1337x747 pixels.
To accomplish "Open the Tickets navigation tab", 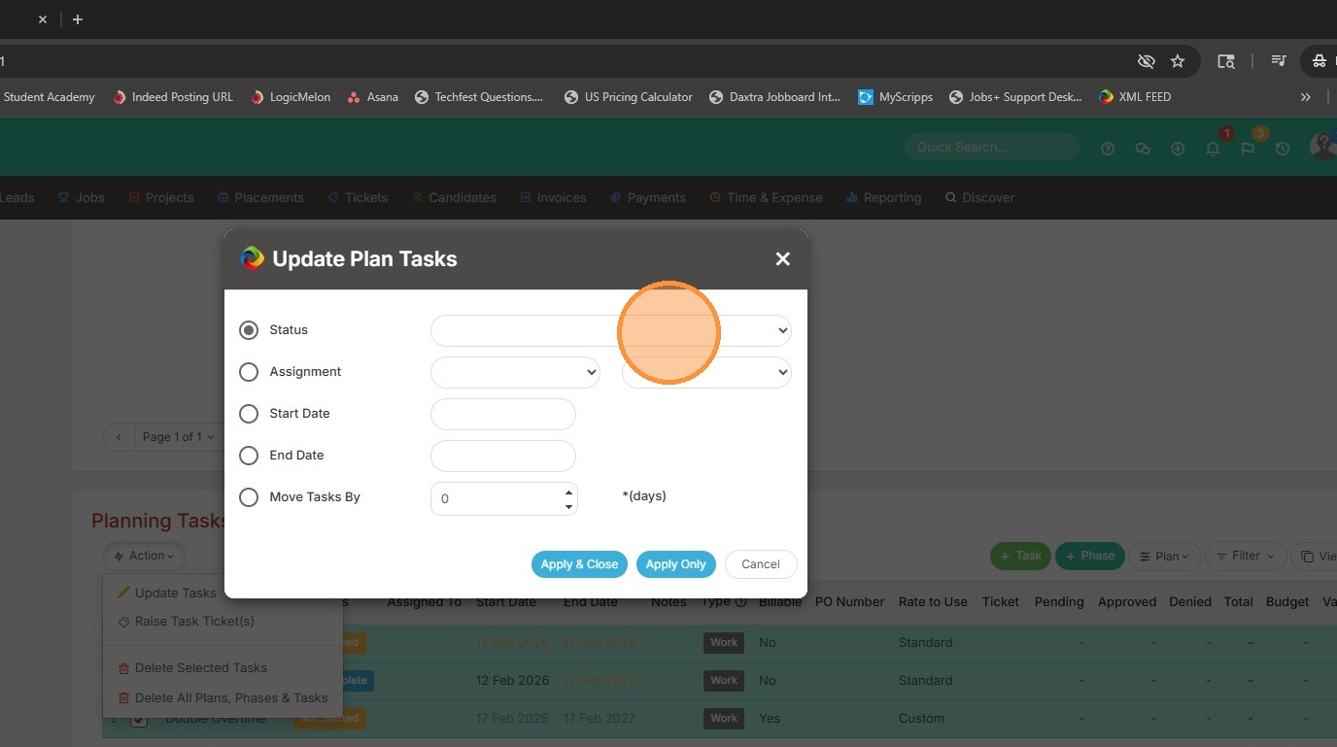I will coord(358,197).
